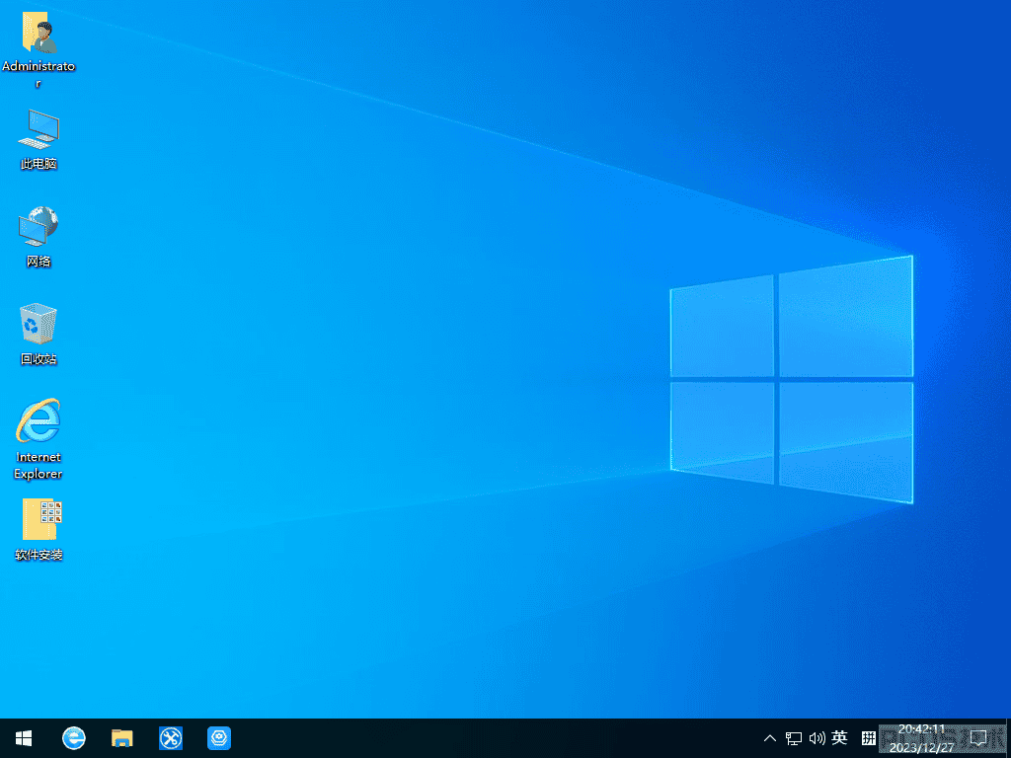Expand the hidden system tray icons chevron
Viewport: 1011px width, 758px height.
point(770,738)
